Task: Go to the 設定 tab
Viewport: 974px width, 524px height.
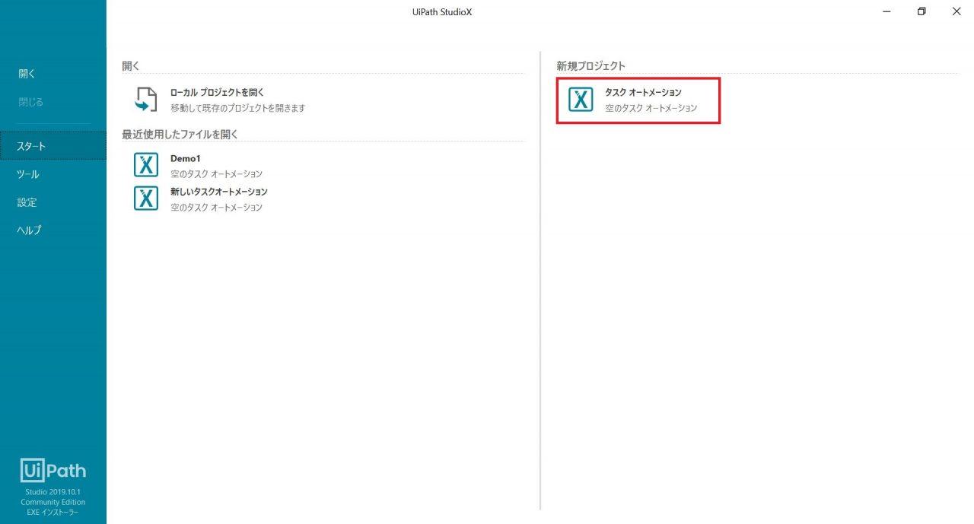Action: coord(27,202)
